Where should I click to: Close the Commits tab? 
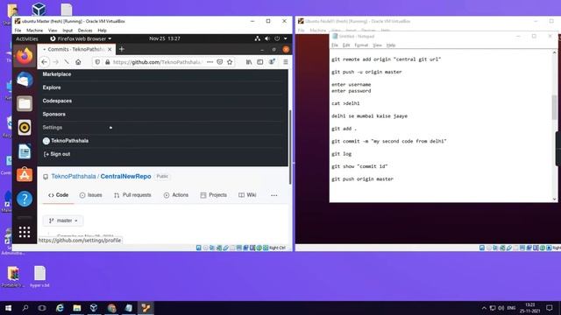(x=110, y=49)
